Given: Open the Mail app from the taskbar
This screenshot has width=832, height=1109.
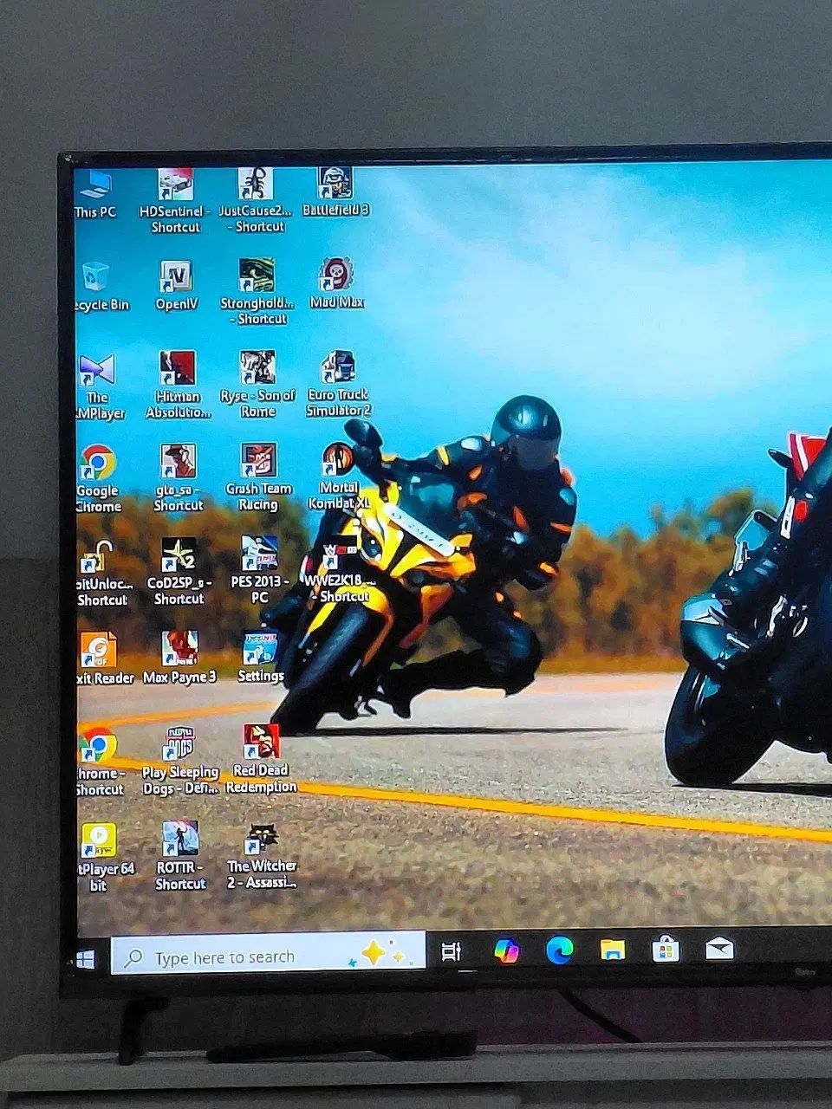Looking at the screenshot, I should [x=719, y=949].
